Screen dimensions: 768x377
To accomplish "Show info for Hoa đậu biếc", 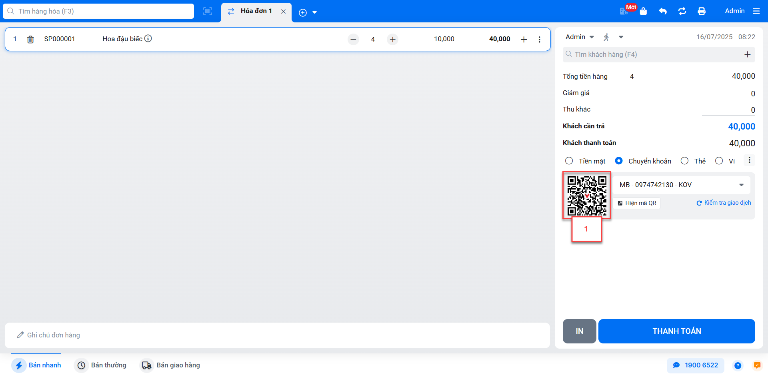I will point(148,38).
